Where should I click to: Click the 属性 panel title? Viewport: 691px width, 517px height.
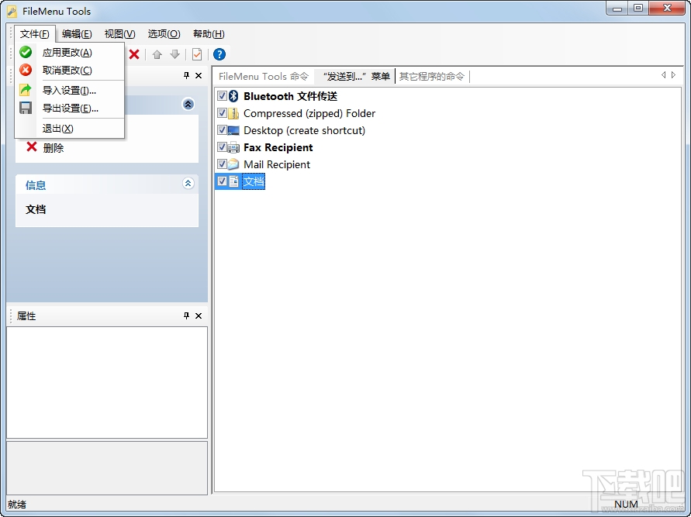pyautogui.click(x=26, y=315)
